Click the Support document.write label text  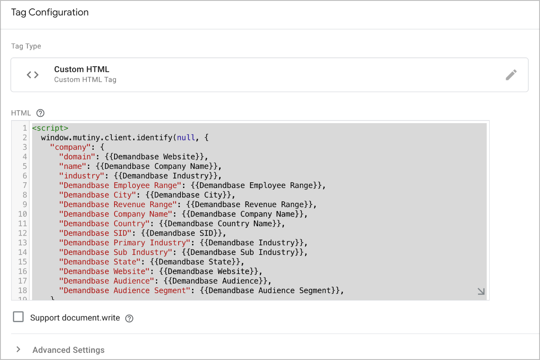click(x=75, y=318)
